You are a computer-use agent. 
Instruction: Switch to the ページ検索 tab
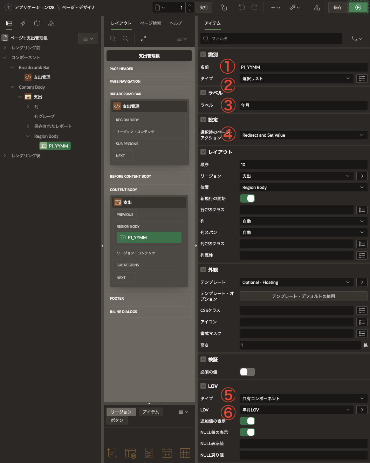[x=151, y=23]
